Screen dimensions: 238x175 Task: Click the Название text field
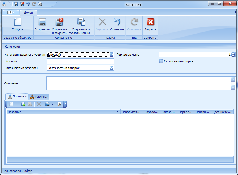80,61
